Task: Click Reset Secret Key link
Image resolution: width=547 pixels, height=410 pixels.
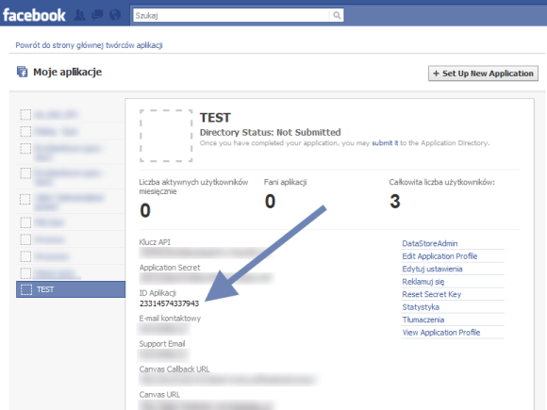Action: (x=432, y=295)
